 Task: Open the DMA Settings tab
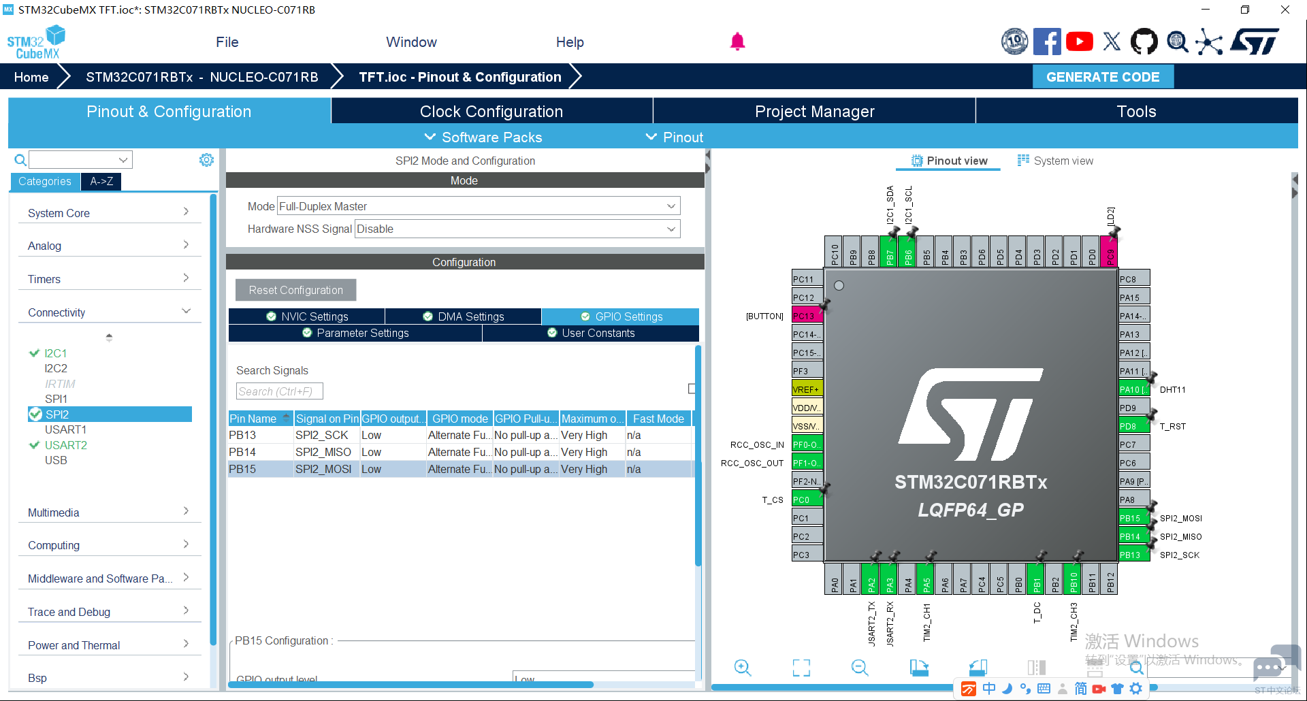(x=463, y=316)
